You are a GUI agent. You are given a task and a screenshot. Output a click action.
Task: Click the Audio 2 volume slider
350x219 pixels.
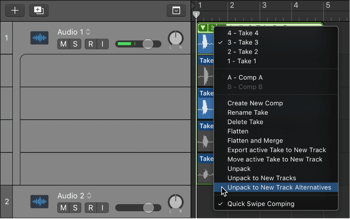[138, 208]
